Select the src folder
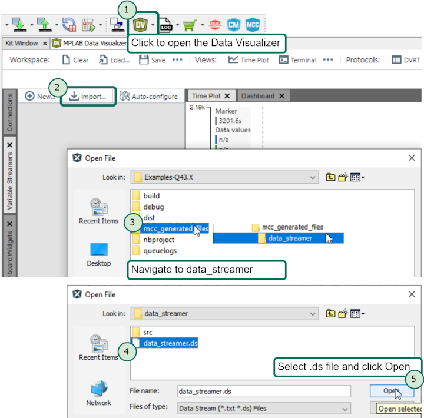Image resolution: width=424 pixels, height=418 pixels. (143, 332)
